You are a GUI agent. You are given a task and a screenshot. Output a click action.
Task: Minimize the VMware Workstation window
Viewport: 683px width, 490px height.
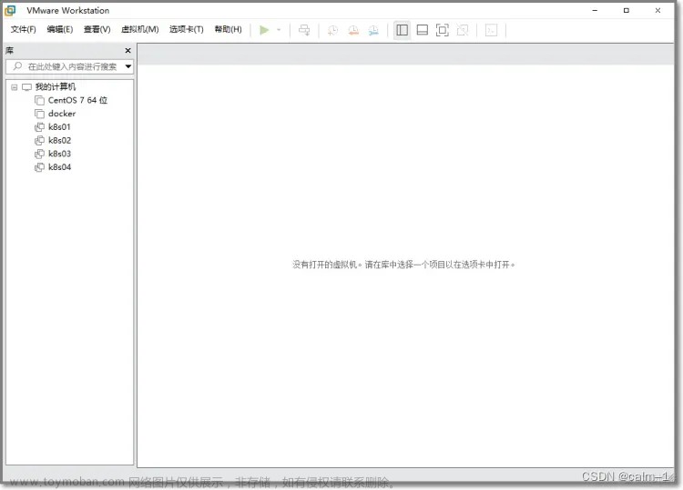point(595,10)
